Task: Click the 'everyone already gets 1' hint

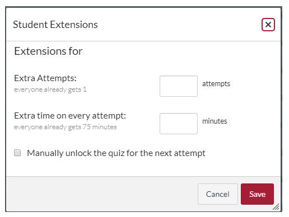Action: [x=50, y=89]
